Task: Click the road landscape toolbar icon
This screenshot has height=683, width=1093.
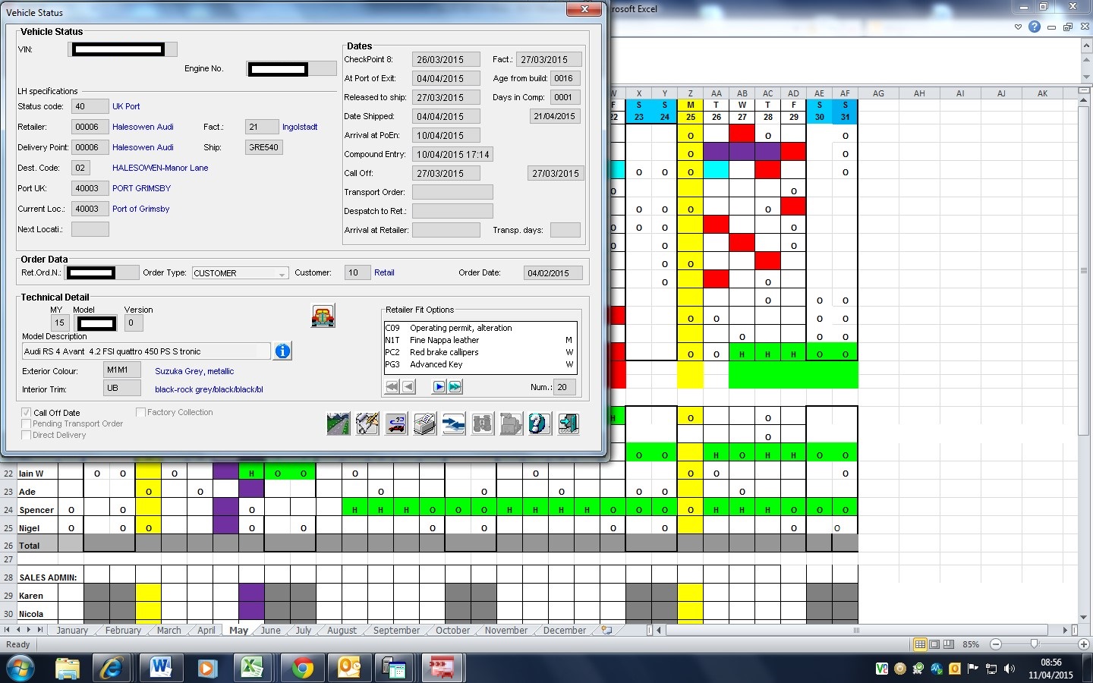Action: tap(339, 423)
